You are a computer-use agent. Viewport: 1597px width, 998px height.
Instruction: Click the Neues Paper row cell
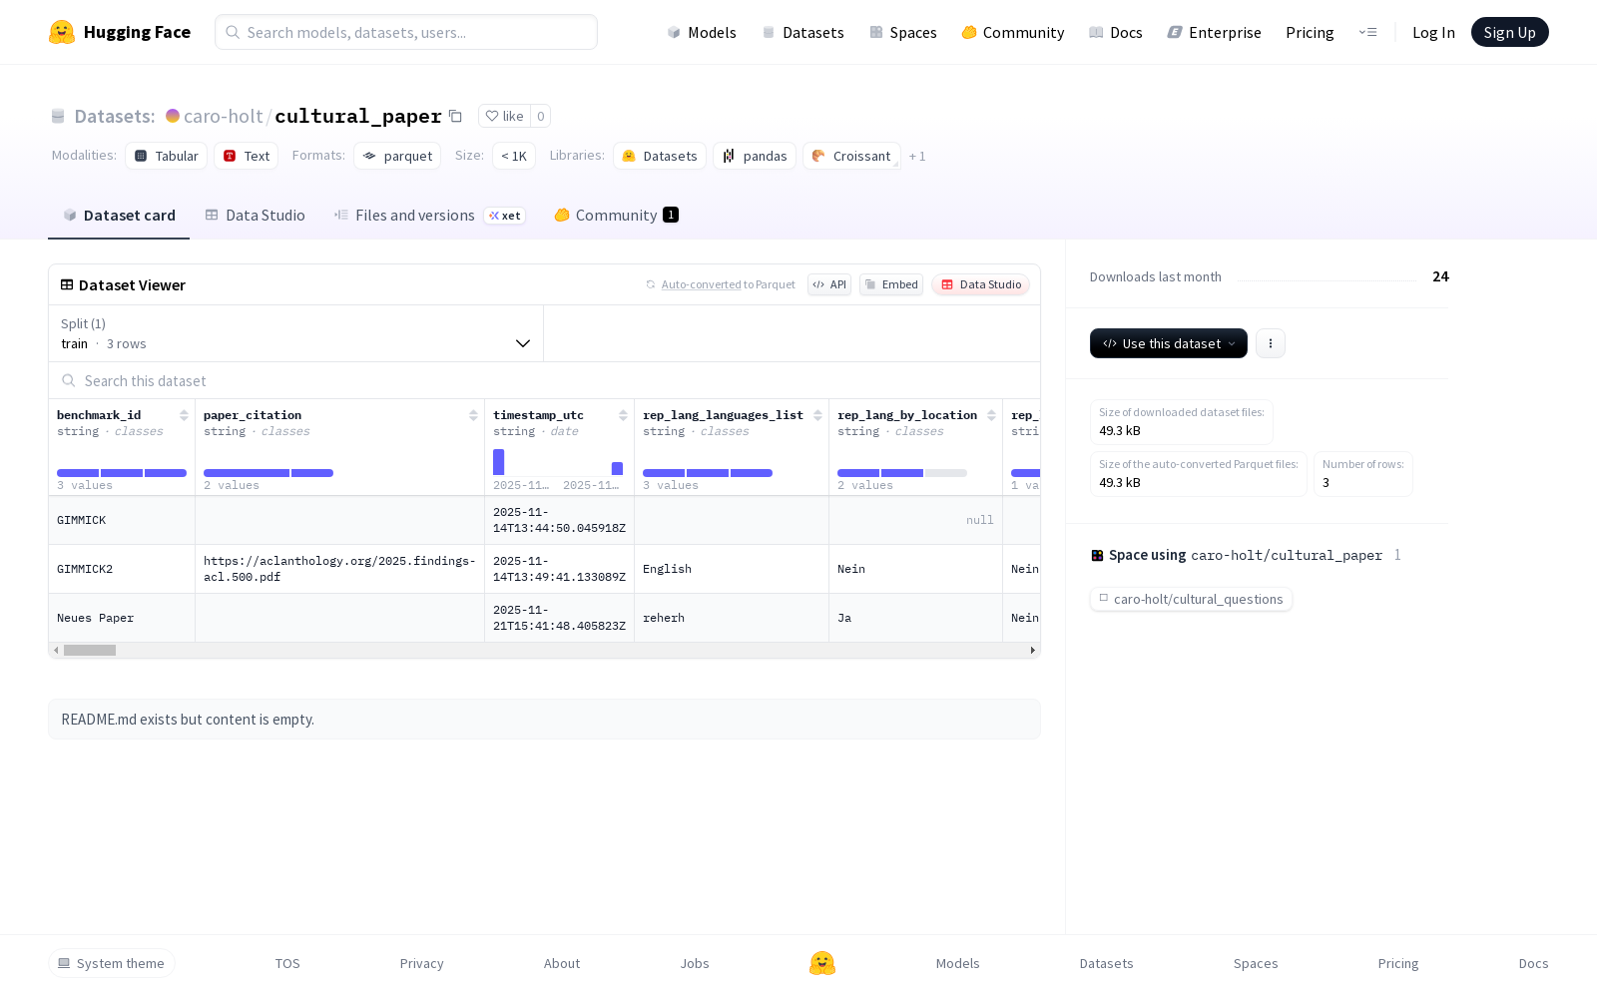(x=122, y=618)
